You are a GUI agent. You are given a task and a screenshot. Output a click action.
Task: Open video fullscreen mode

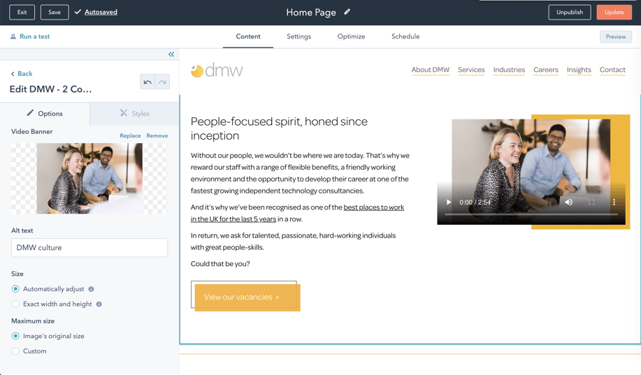point(591,203)
